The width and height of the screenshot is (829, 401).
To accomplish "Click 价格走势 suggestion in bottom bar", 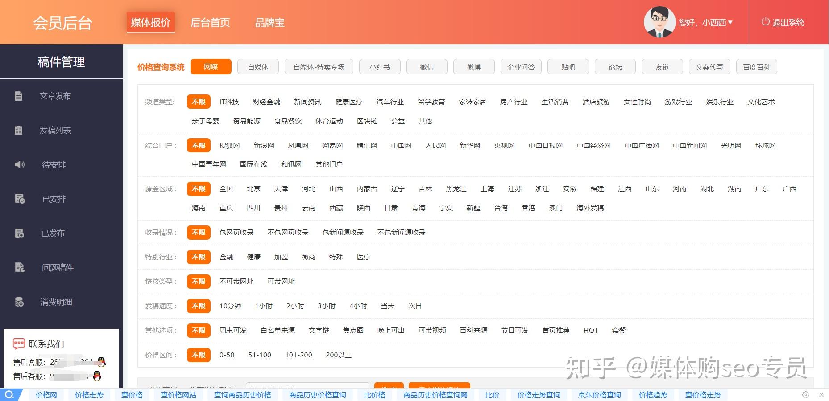I will 89,395.
